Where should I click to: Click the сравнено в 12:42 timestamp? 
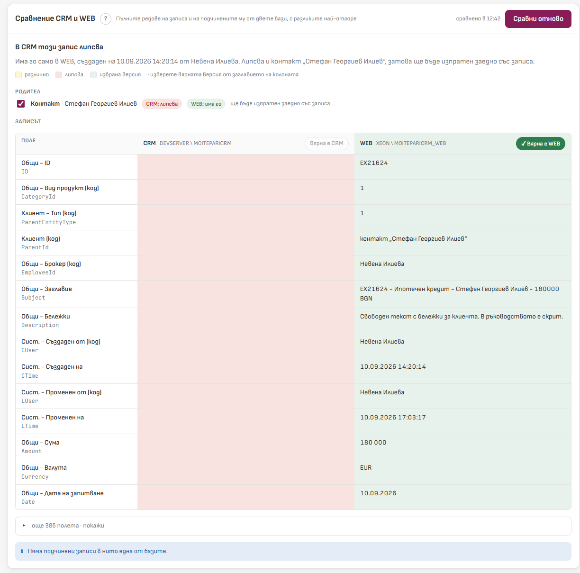point(478,19)
